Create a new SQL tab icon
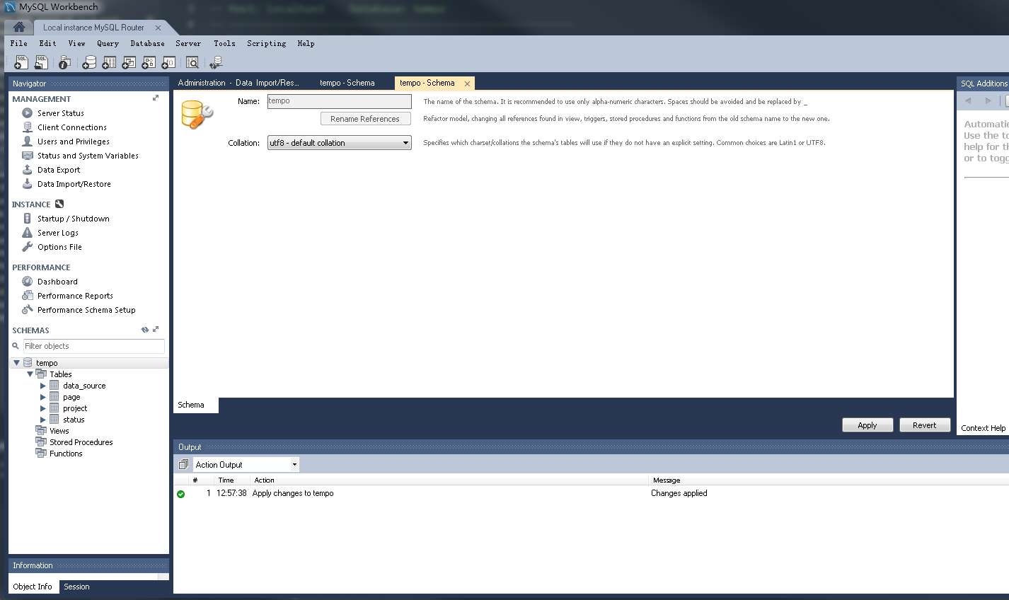The height and width of the screenshot is (600, 1009). (21, 63)
